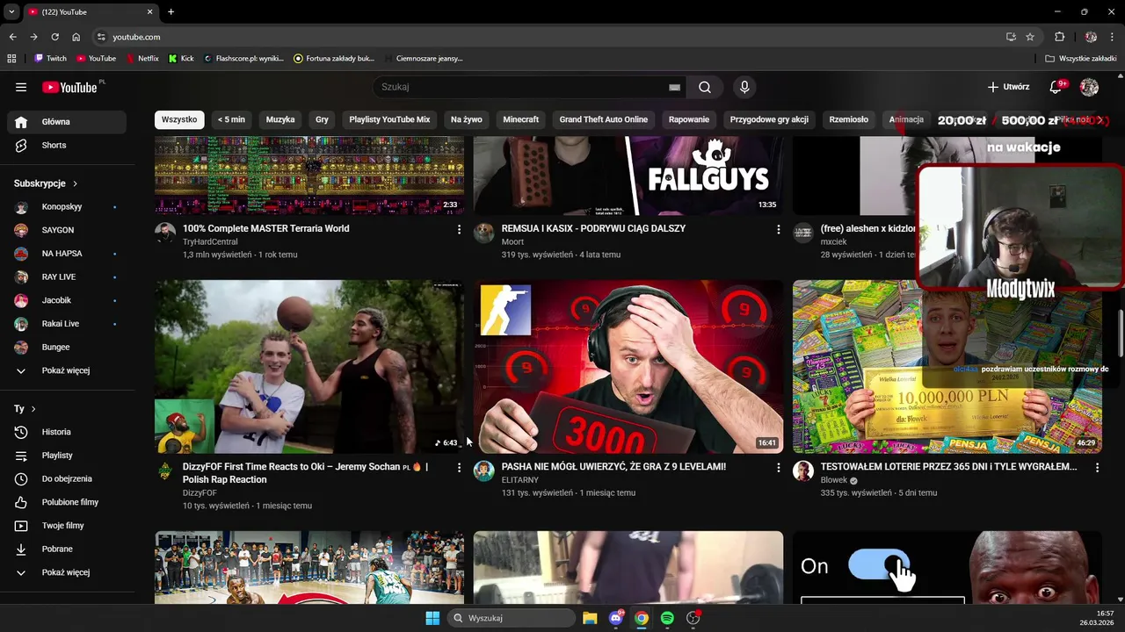
Task: Open Twoje filmy in sidebar
Action: 66,526
